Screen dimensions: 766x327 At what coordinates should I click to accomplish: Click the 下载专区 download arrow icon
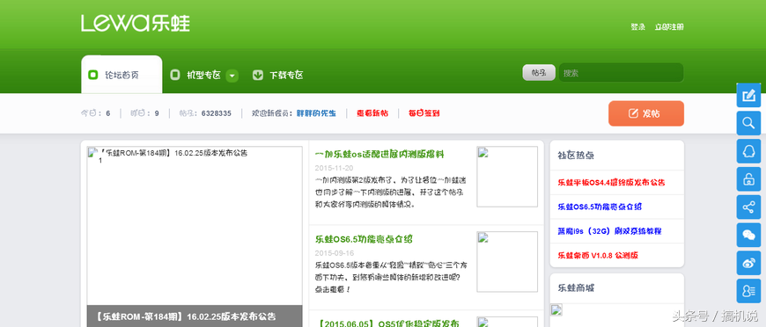[x=257, y=76]
